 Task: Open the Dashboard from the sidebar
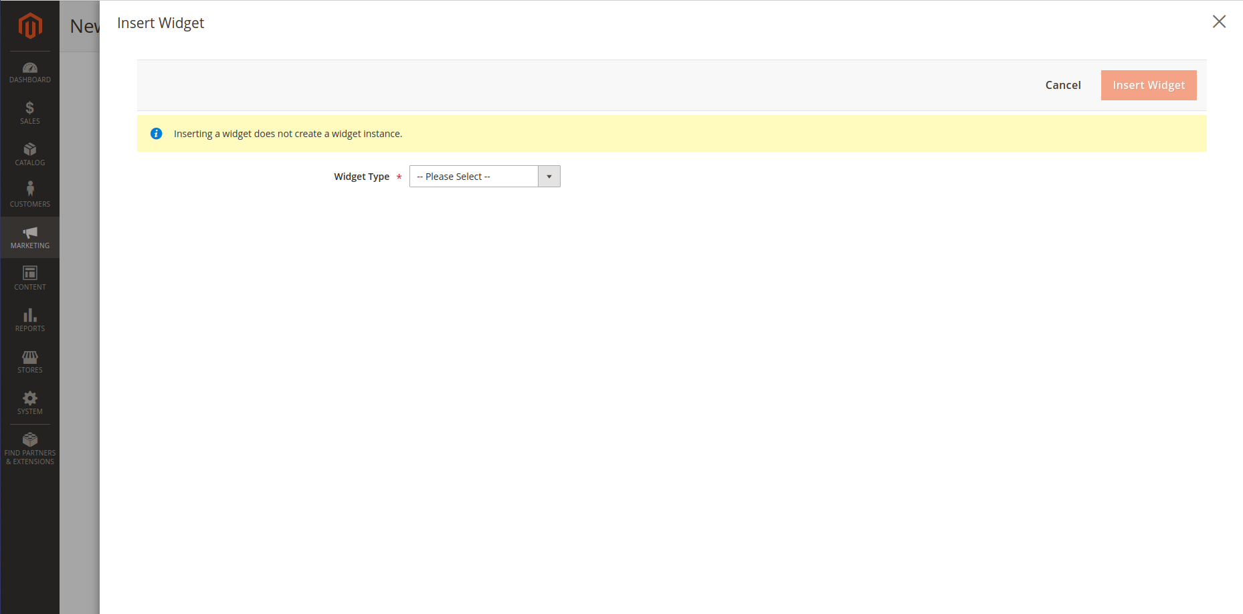(30, 72)
